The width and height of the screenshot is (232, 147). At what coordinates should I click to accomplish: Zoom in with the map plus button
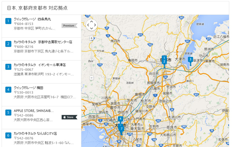tap(92, 38)
